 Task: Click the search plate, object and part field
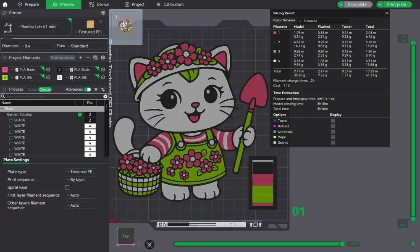point(54,97)
